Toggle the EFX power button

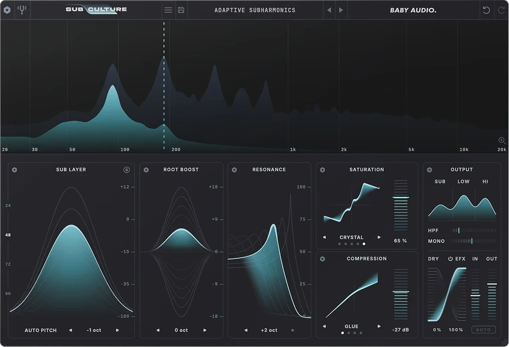450,259
